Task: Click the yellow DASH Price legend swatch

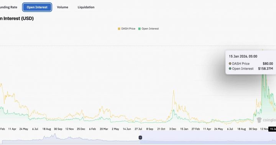Action: pos(119,29)
